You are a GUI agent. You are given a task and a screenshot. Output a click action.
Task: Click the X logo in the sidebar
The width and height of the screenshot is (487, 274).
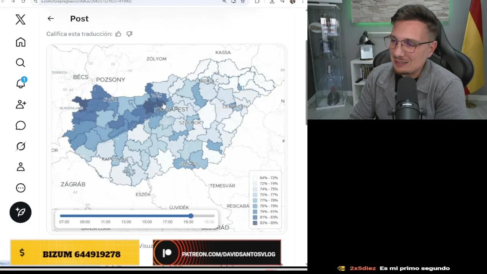(x=21, y=19)
